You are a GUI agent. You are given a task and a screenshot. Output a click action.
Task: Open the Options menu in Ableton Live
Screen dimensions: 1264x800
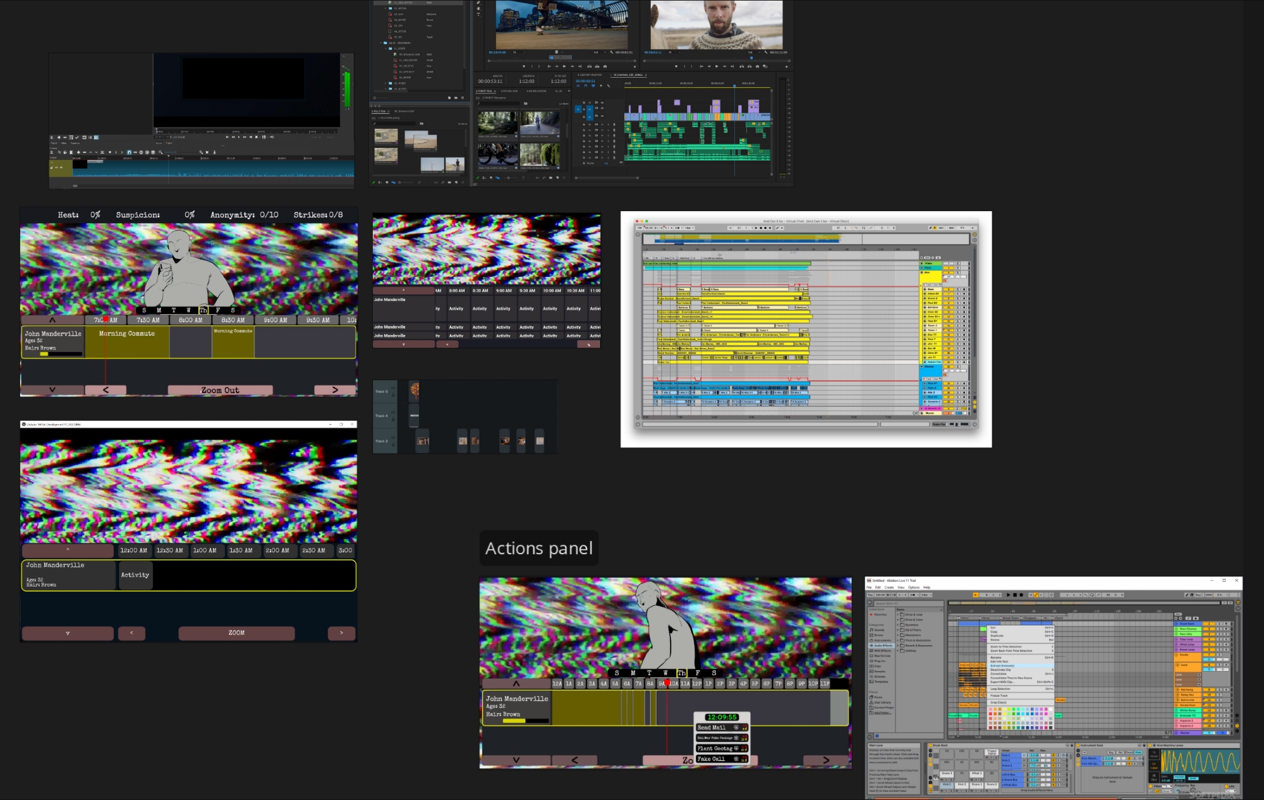click(913, 588)
